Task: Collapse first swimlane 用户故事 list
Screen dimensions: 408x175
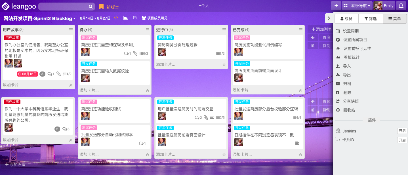Action: tap(71, 85)
